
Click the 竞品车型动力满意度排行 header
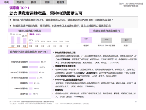click(106, 31)
